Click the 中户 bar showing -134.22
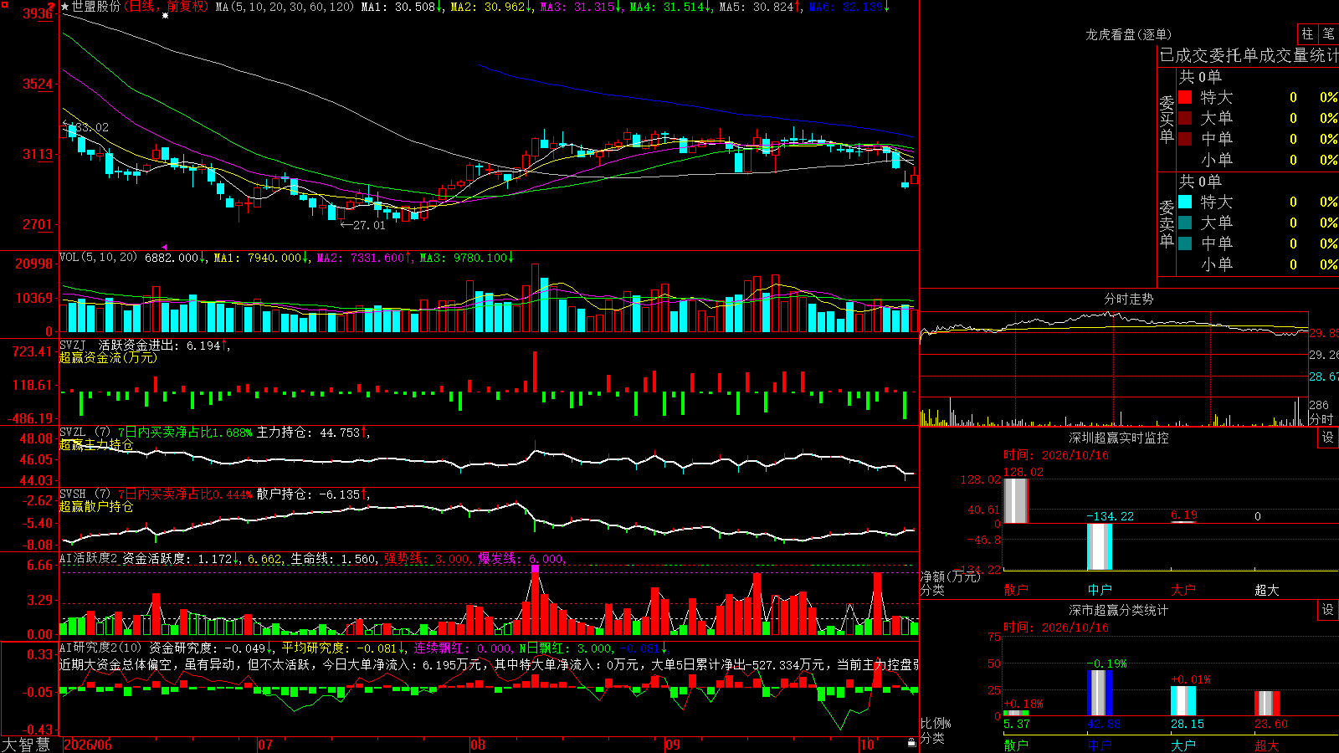The height and width of the screenshot is (753, 1339). (x=1100, y=546)
